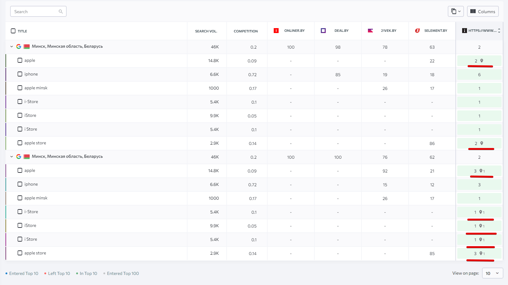Check the second apple minsk checkbox
Viewport: 508px width, 285px height.
point(20,198)
